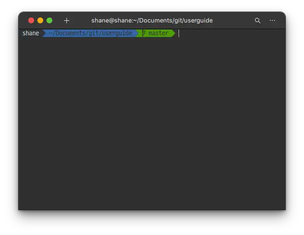Click the window title shane@shane:~/Documents/git/userguide

coord(152,20)
